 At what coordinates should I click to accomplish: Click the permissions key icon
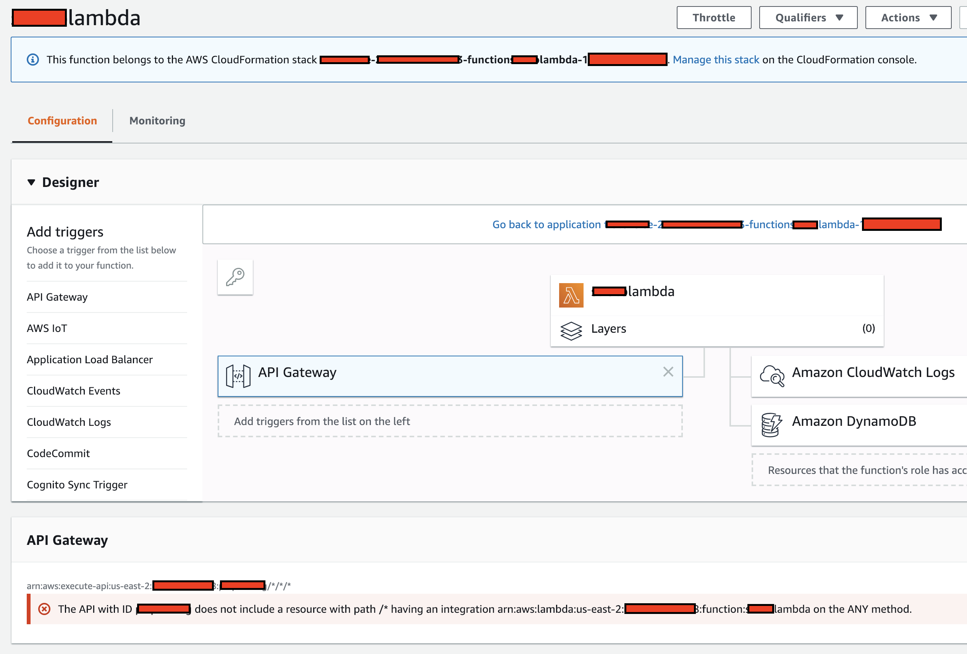point(235,277)
